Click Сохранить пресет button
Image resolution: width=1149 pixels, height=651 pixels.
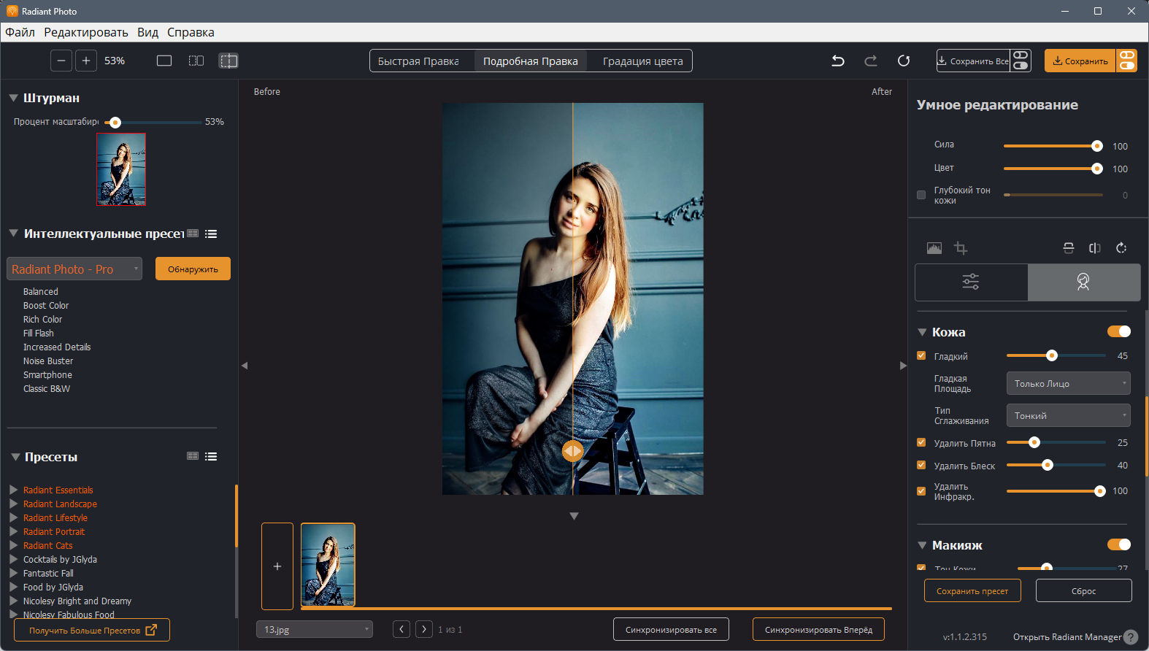[x=972, y=590]
